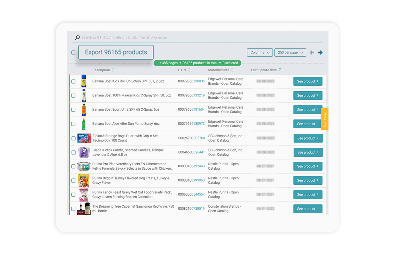Check The Dreaming Tree Cabernet row checkbox
The width and height of the screenshot is (395, 255).
[x=73, y=209]
